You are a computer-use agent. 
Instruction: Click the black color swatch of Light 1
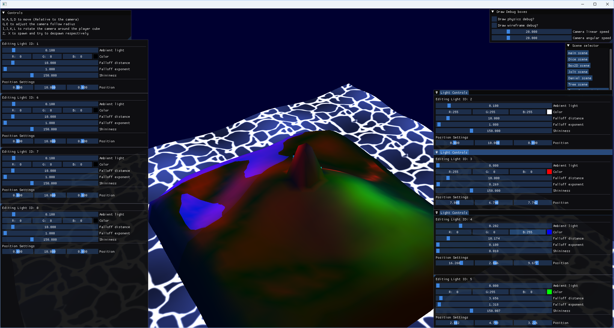pyautogui.click(x=96, y=57)
